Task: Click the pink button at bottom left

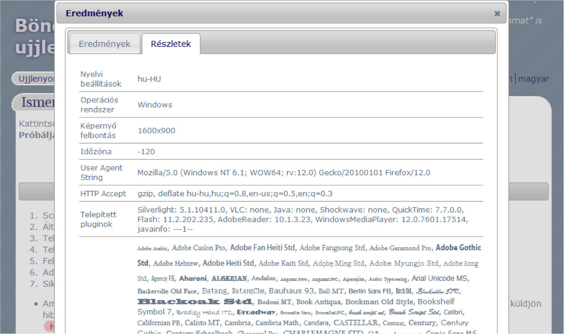Action: click(x=49, y=326)
